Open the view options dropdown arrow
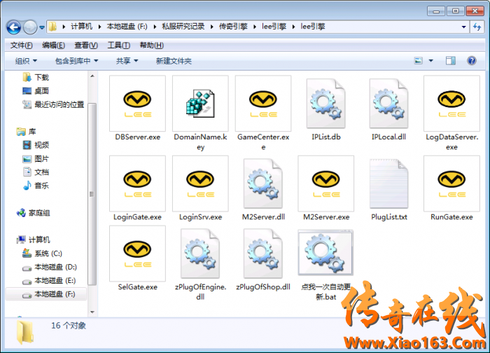The image size is (490, 353). [431, 61]
